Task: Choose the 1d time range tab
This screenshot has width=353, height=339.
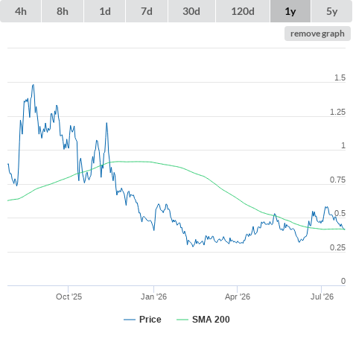Action: (x=105, y=11)
